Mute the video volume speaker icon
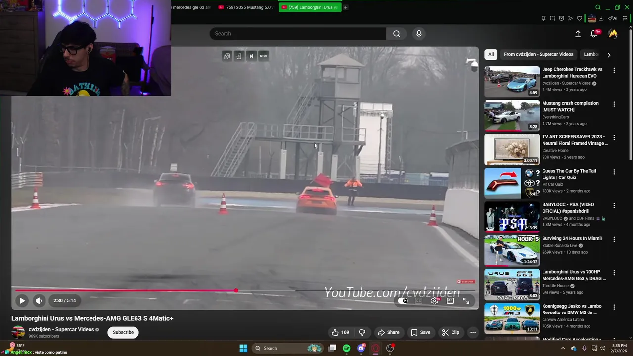The height and width of the screenshot is (356, 633). 39,300
